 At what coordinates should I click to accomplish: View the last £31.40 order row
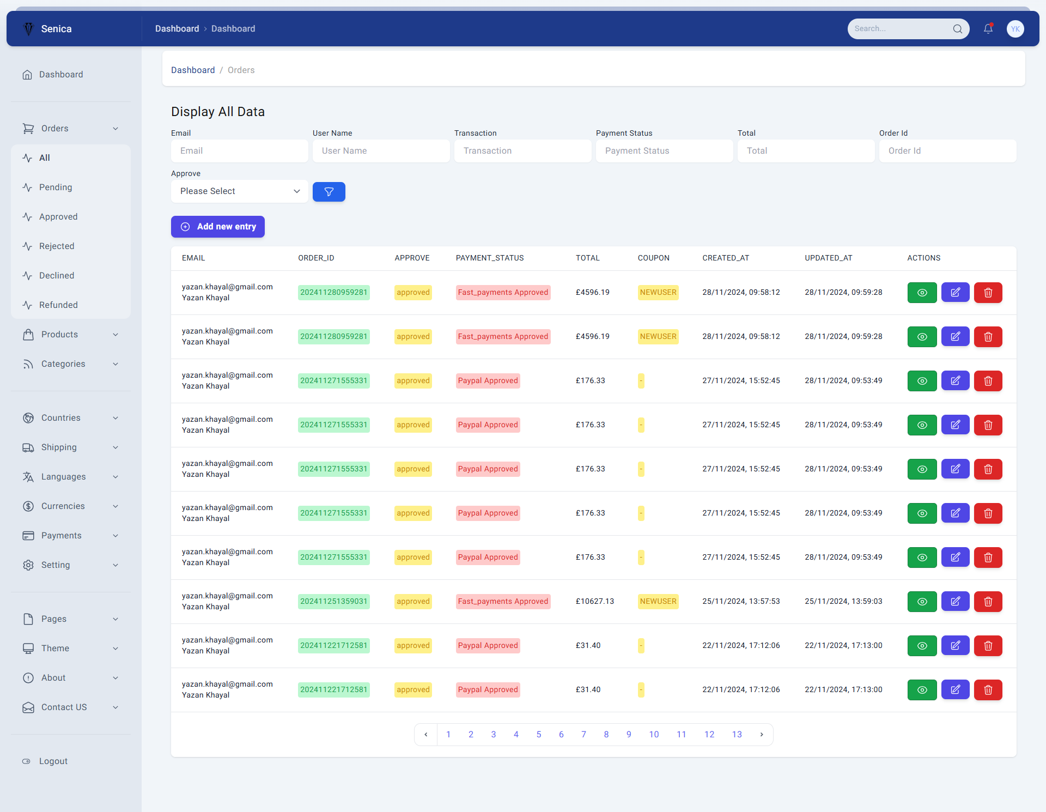[922, 690]
